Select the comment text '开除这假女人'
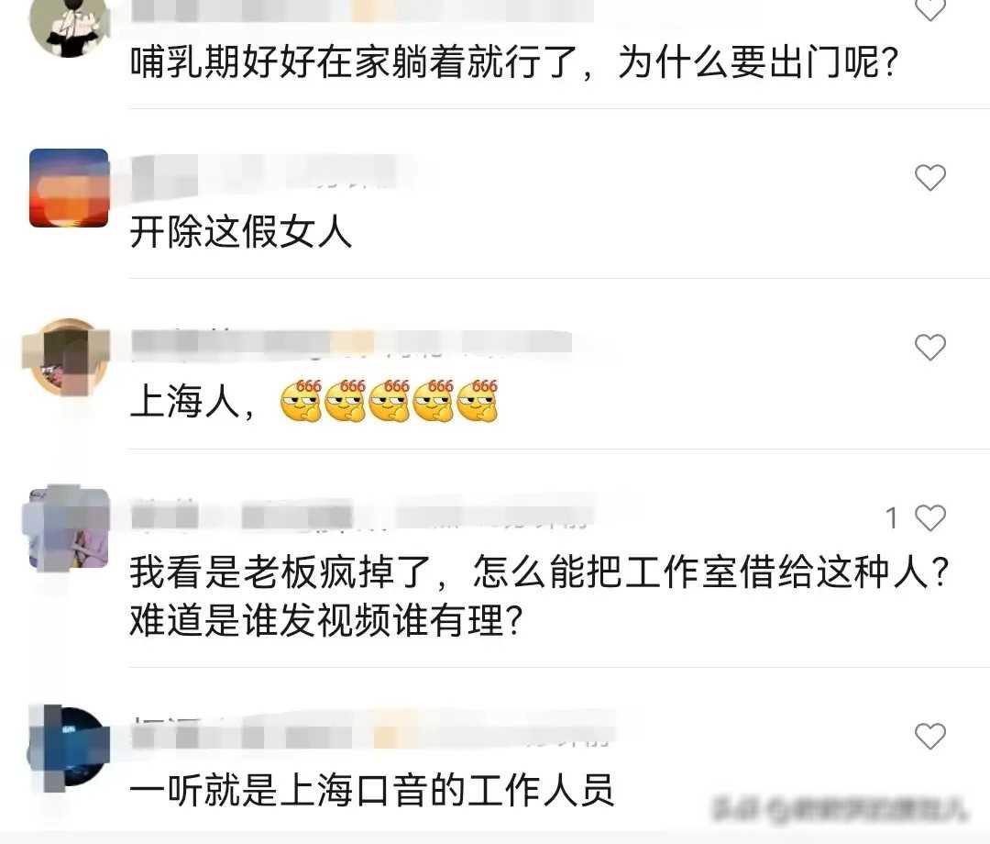This screenshot has width=990, height=844. (x=240, y=232)
